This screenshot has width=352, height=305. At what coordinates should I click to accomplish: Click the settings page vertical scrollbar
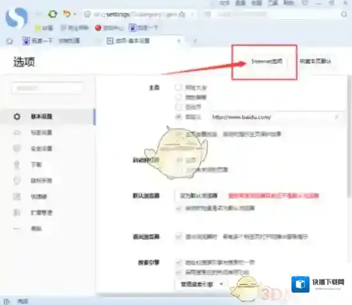coord(349,137)
